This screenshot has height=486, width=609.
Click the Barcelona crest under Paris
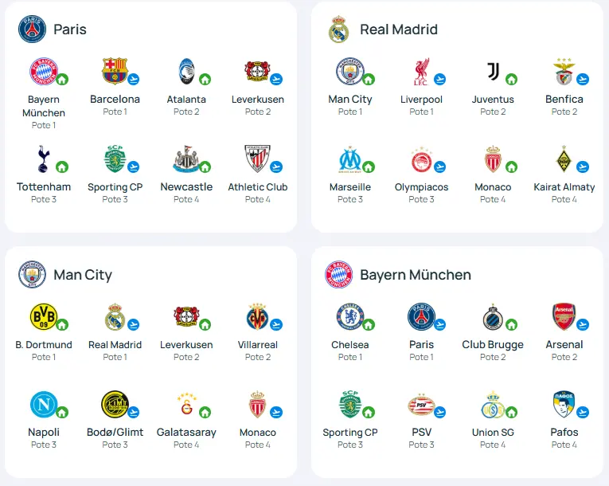coord(115,71)
